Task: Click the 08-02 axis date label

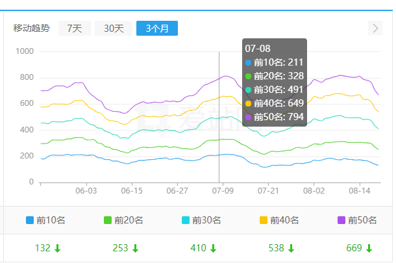Action: [x=314, y=191]
